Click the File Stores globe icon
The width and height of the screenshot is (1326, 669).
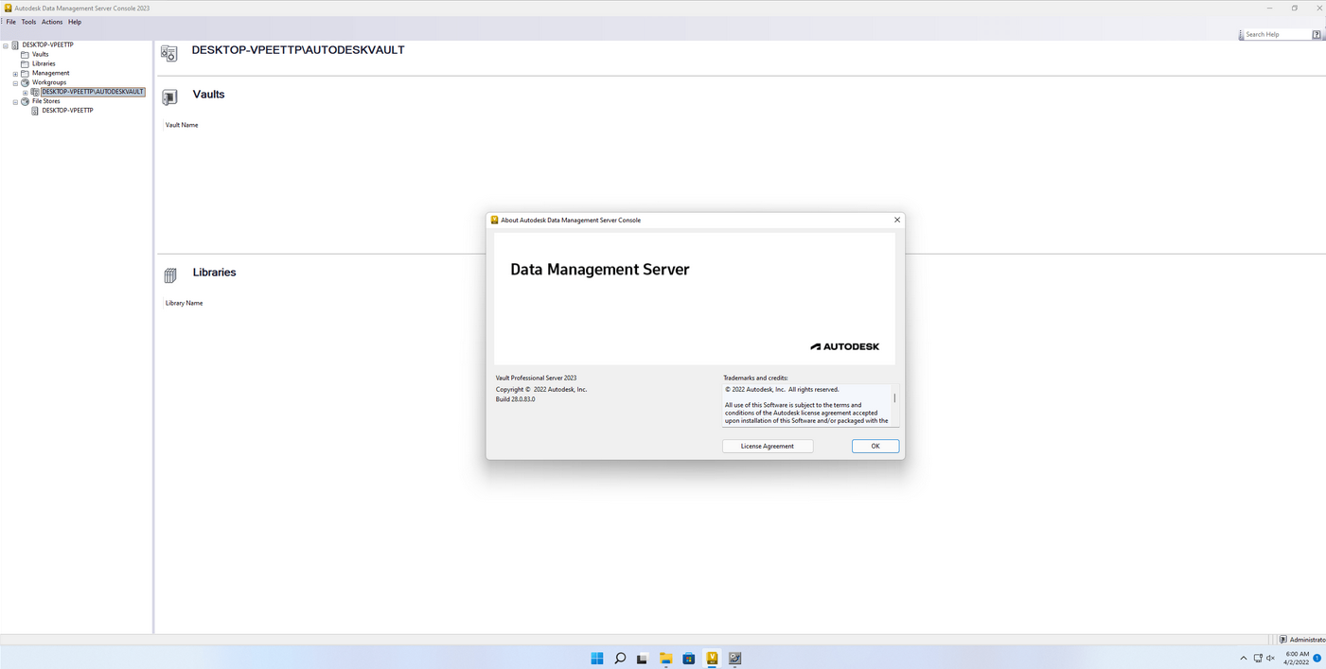[25, 101]
